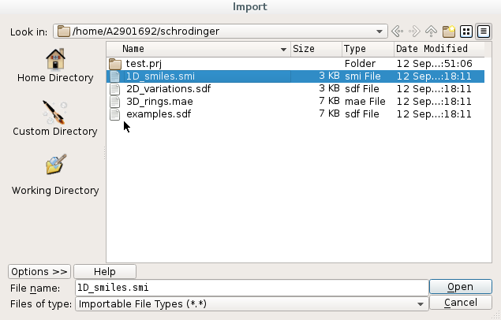Create a new folder

tap(449, 32)
